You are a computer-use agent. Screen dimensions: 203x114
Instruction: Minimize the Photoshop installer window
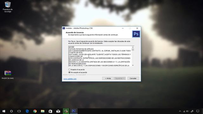(x=123, y=28)
